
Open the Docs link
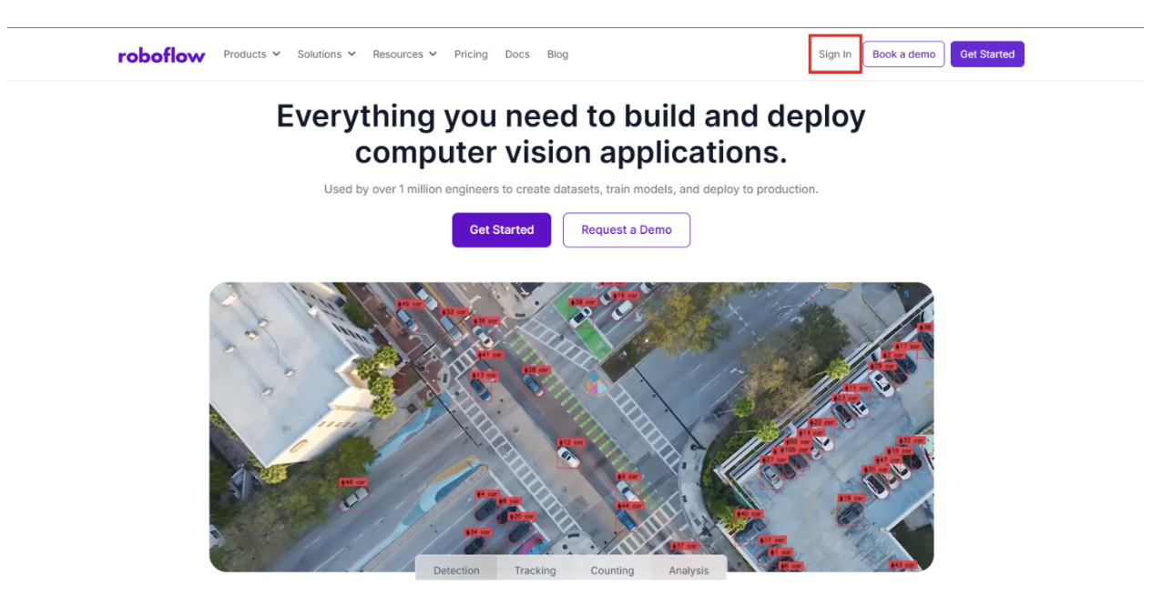click(517, 55)
